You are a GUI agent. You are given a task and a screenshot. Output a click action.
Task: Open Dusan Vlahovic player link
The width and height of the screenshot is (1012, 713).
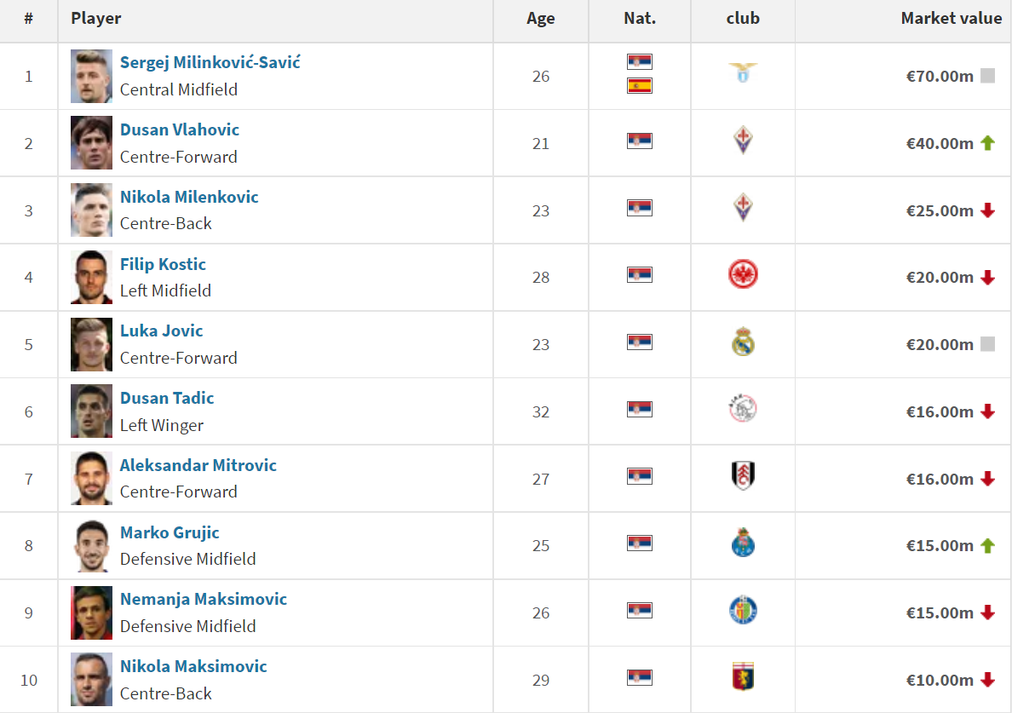click(180, 129)
